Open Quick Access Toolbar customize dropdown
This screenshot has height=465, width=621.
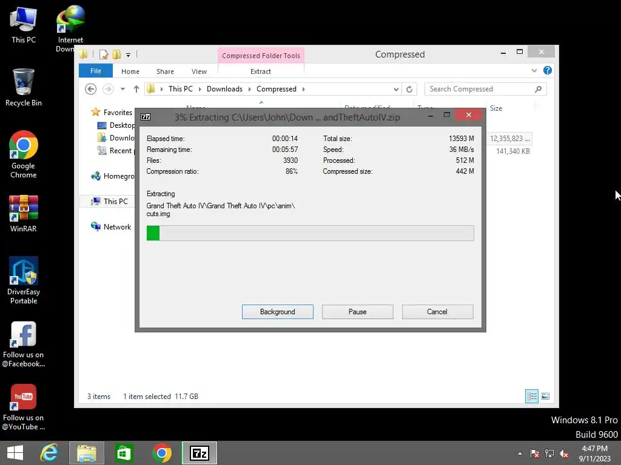coord(129,55)
